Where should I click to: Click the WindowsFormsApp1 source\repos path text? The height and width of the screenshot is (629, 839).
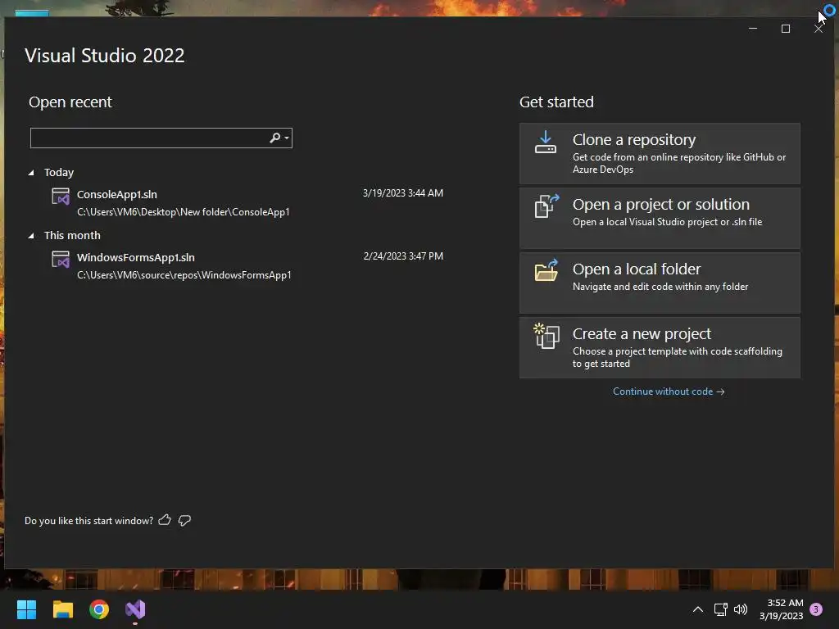[184, 275]
